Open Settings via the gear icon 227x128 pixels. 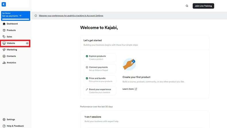pyautogui.click(x=4, y=119)
